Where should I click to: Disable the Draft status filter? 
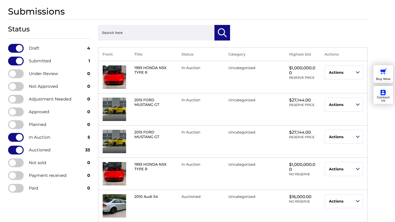16,48
